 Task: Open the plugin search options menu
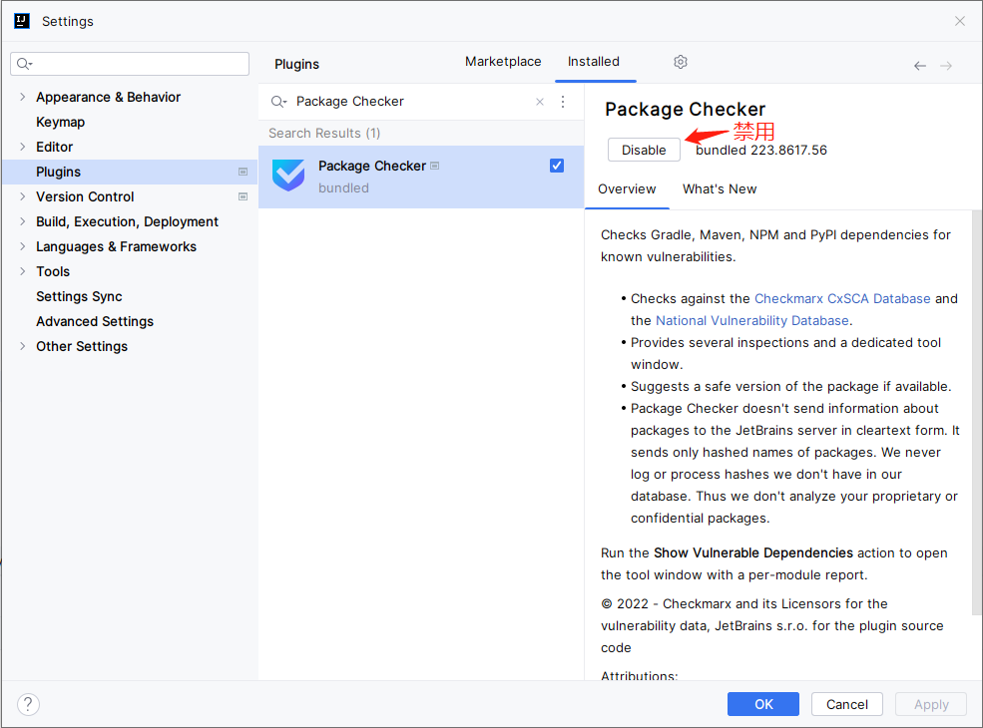pyautogui.click(x=563, y=102)
